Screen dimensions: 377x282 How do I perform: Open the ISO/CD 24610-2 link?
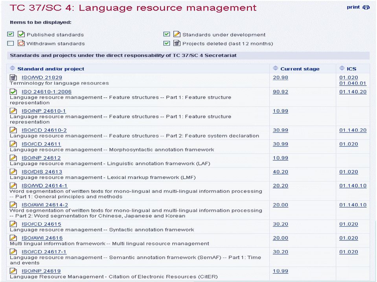44,130
